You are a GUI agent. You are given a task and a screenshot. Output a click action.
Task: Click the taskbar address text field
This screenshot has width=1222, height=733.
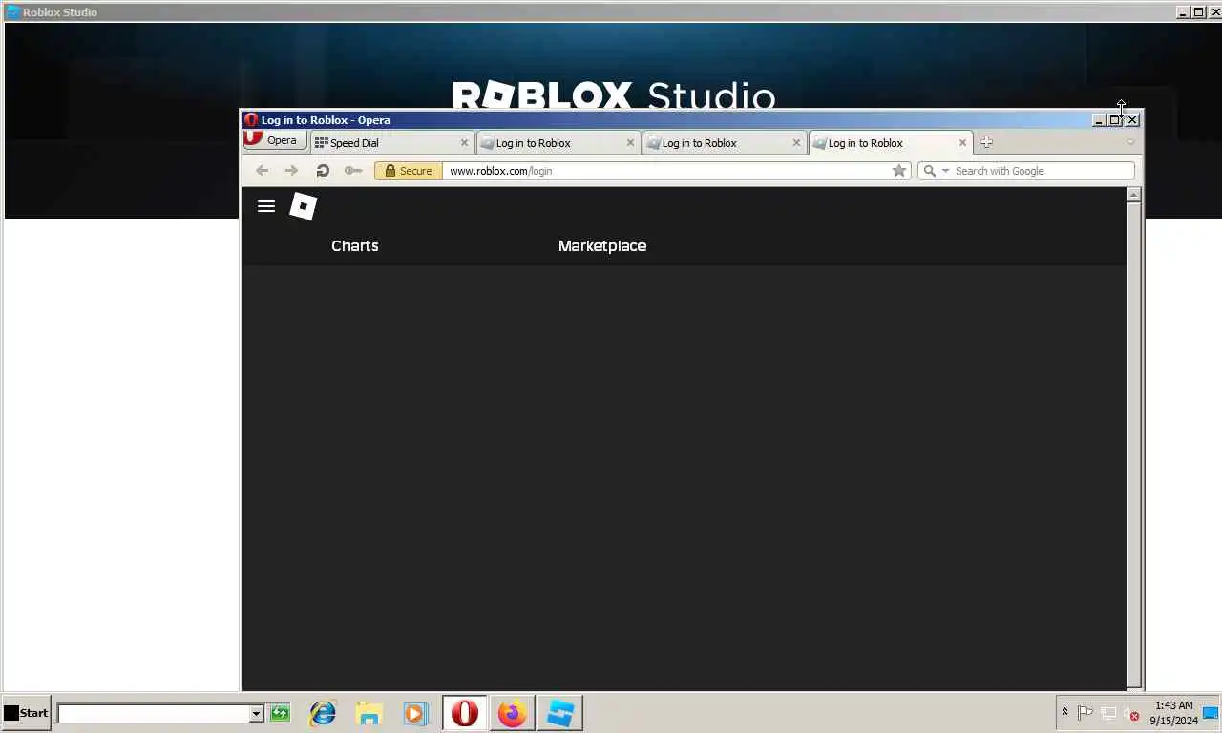pos(154,713)
